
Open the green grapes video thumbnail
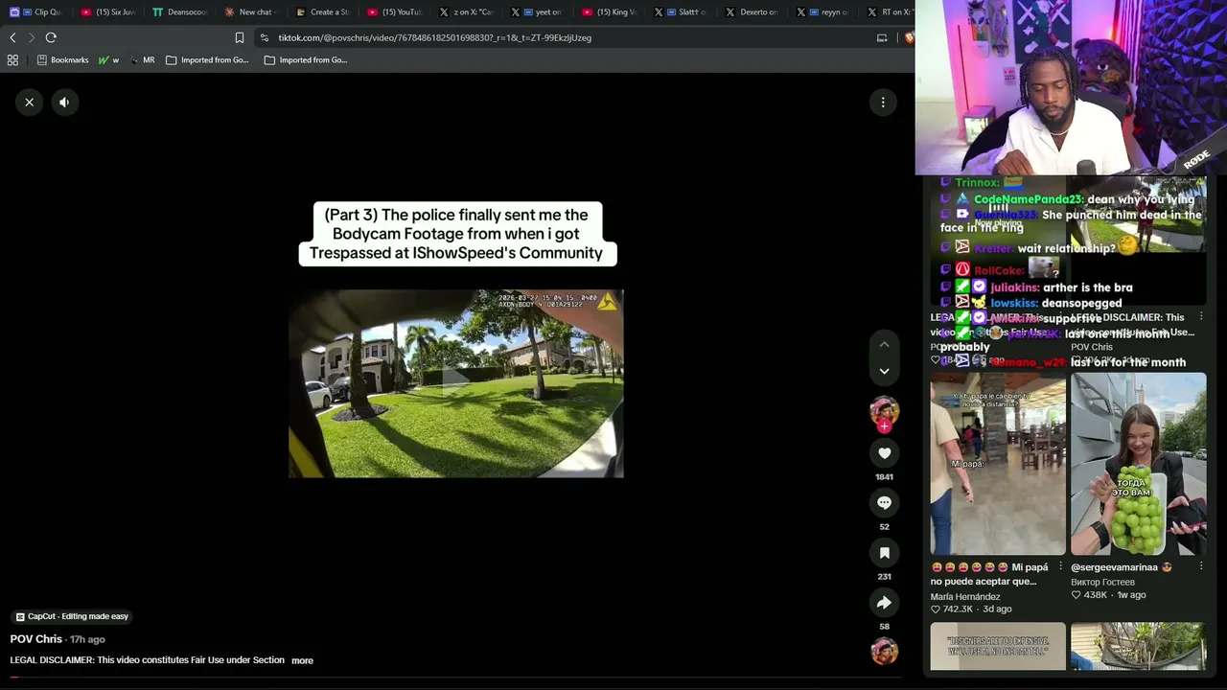pos(1139,464)
